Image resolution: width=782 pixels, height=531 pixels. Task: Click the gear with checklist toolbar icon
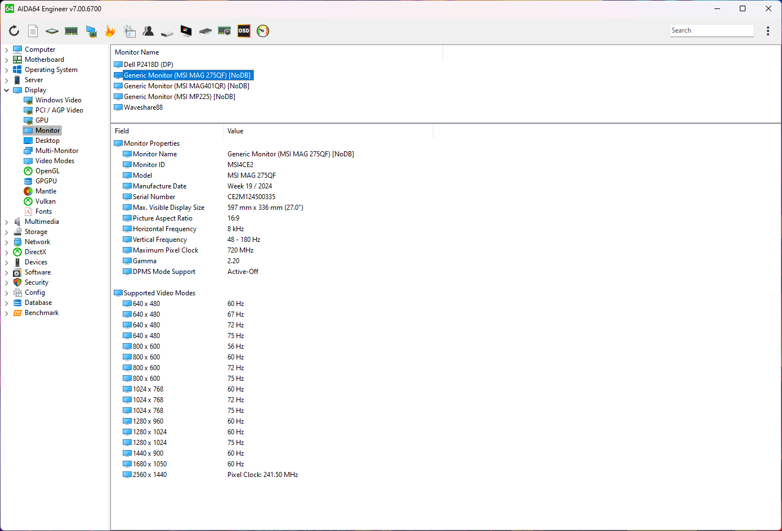tap(129, 31)
